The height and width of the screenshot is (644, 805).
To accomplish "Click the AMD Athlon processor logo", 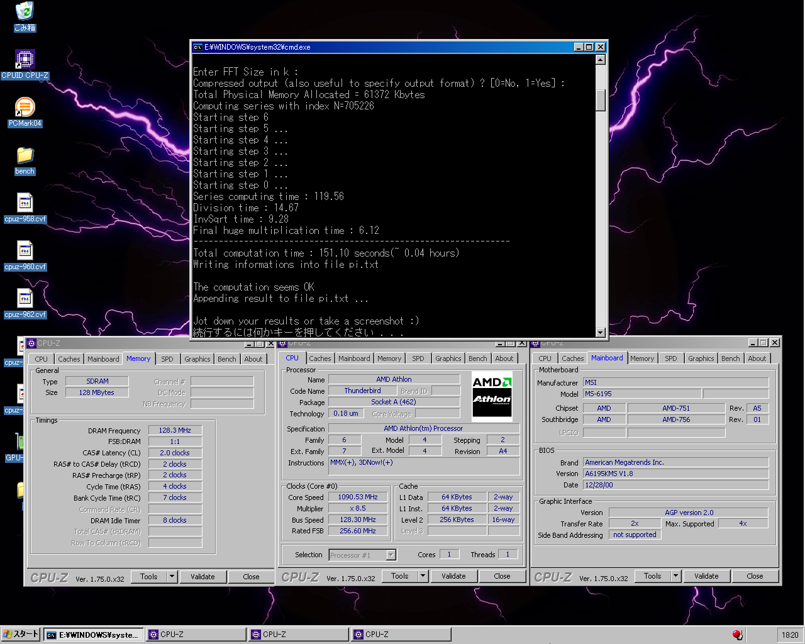I will (492, 396).
